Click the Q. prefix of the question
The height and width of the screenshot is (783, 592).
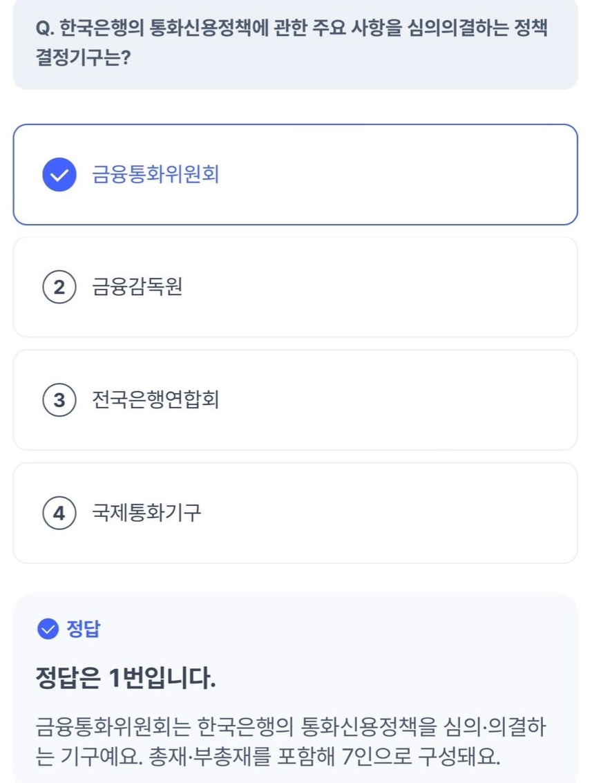tap(45, 29)
